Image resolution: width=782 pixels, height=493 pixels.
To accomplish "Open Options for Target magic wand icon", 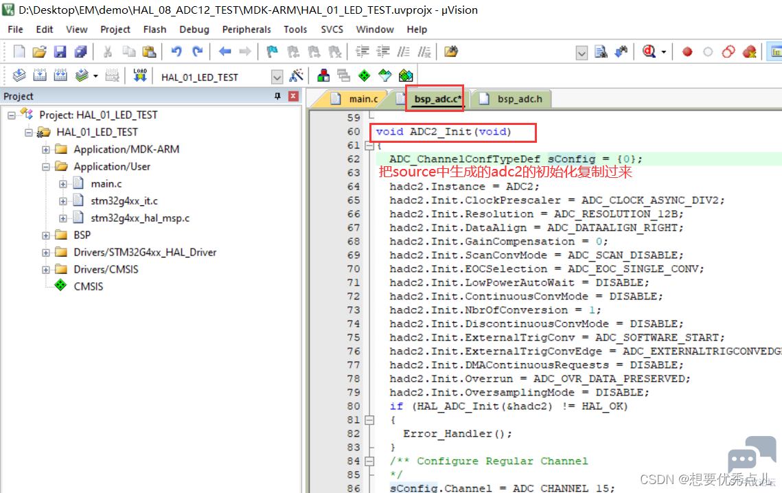I will tap(296, 76).
